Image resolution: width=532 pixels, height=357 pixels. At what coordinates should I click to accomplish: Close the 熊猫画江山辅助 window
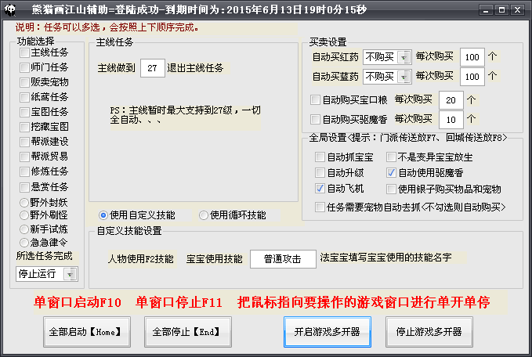coord(518,10)
